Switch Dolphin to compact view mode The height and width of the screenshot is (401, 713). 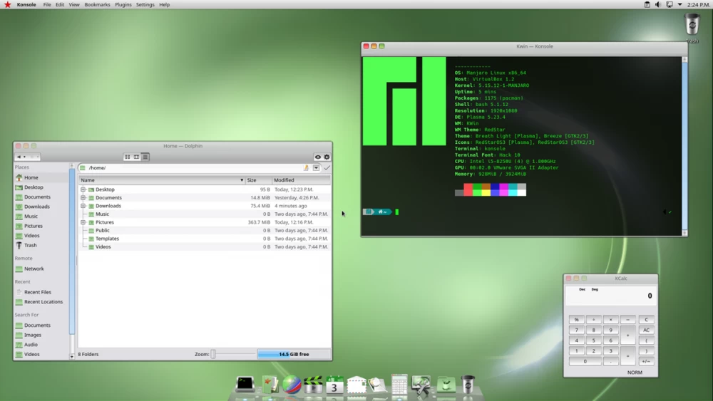point(136,157)
